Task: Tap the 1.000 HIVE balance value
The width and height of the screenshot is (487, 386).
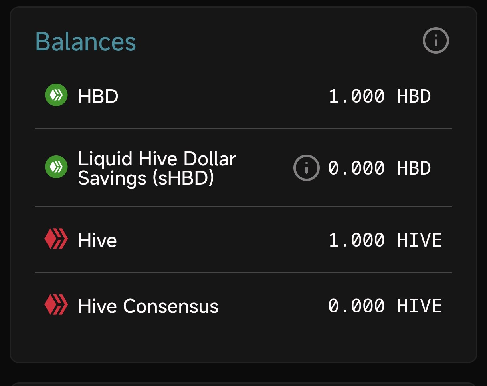Action: tap(385, 240)
